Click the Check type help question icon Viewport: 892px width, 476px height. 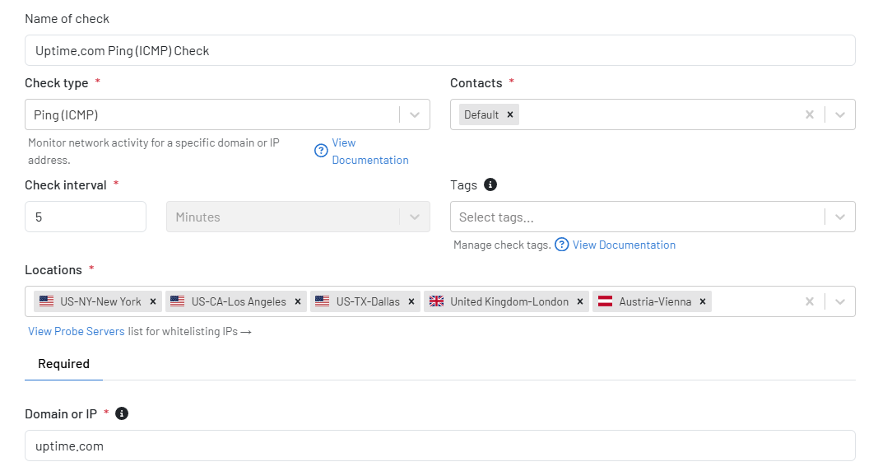[x=321, y=151]
